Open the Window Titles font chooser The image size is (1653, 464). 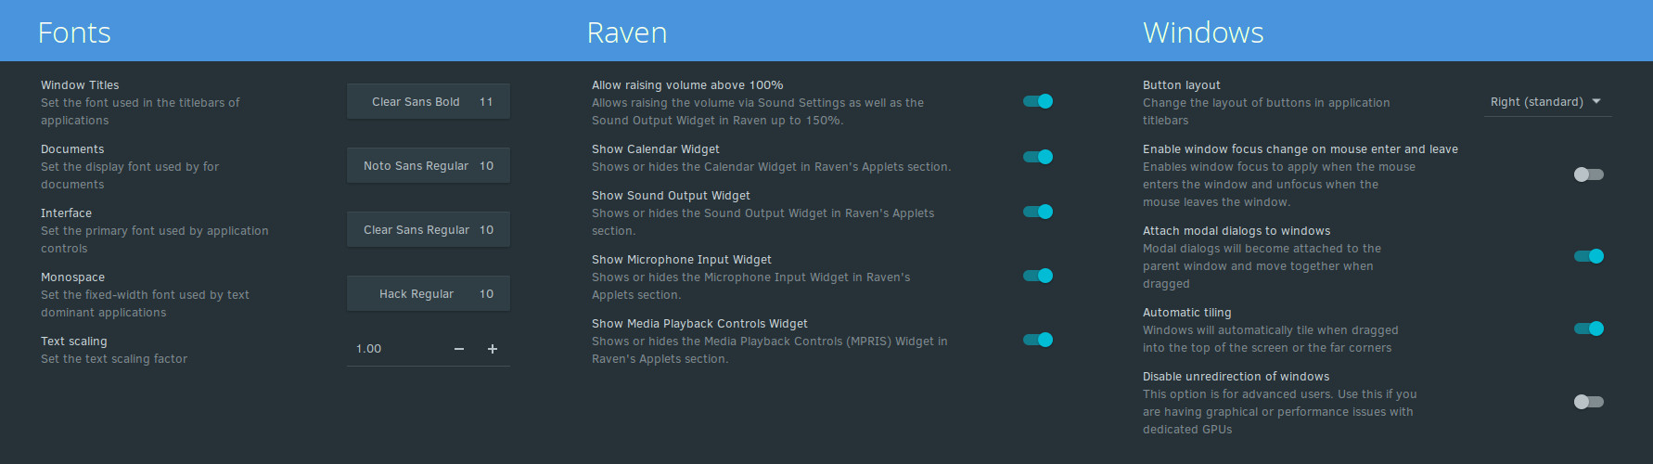coord(428,102)
